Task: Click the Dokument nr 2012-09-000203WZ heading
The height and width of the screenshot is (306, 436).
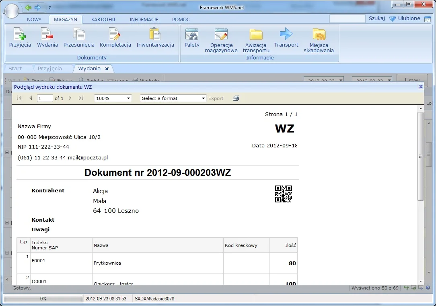Action: (x=158, y=172)
